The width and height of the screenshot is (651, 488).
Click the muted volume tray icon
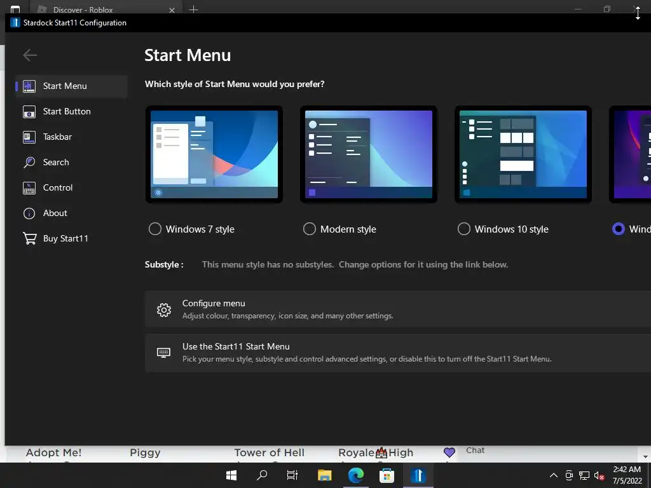pyautogui.click(x=599, y=475)
